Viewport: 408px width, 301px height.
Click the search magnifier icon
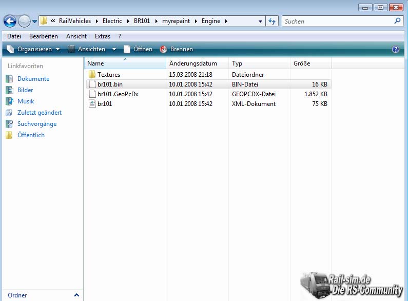coord(397,21)
